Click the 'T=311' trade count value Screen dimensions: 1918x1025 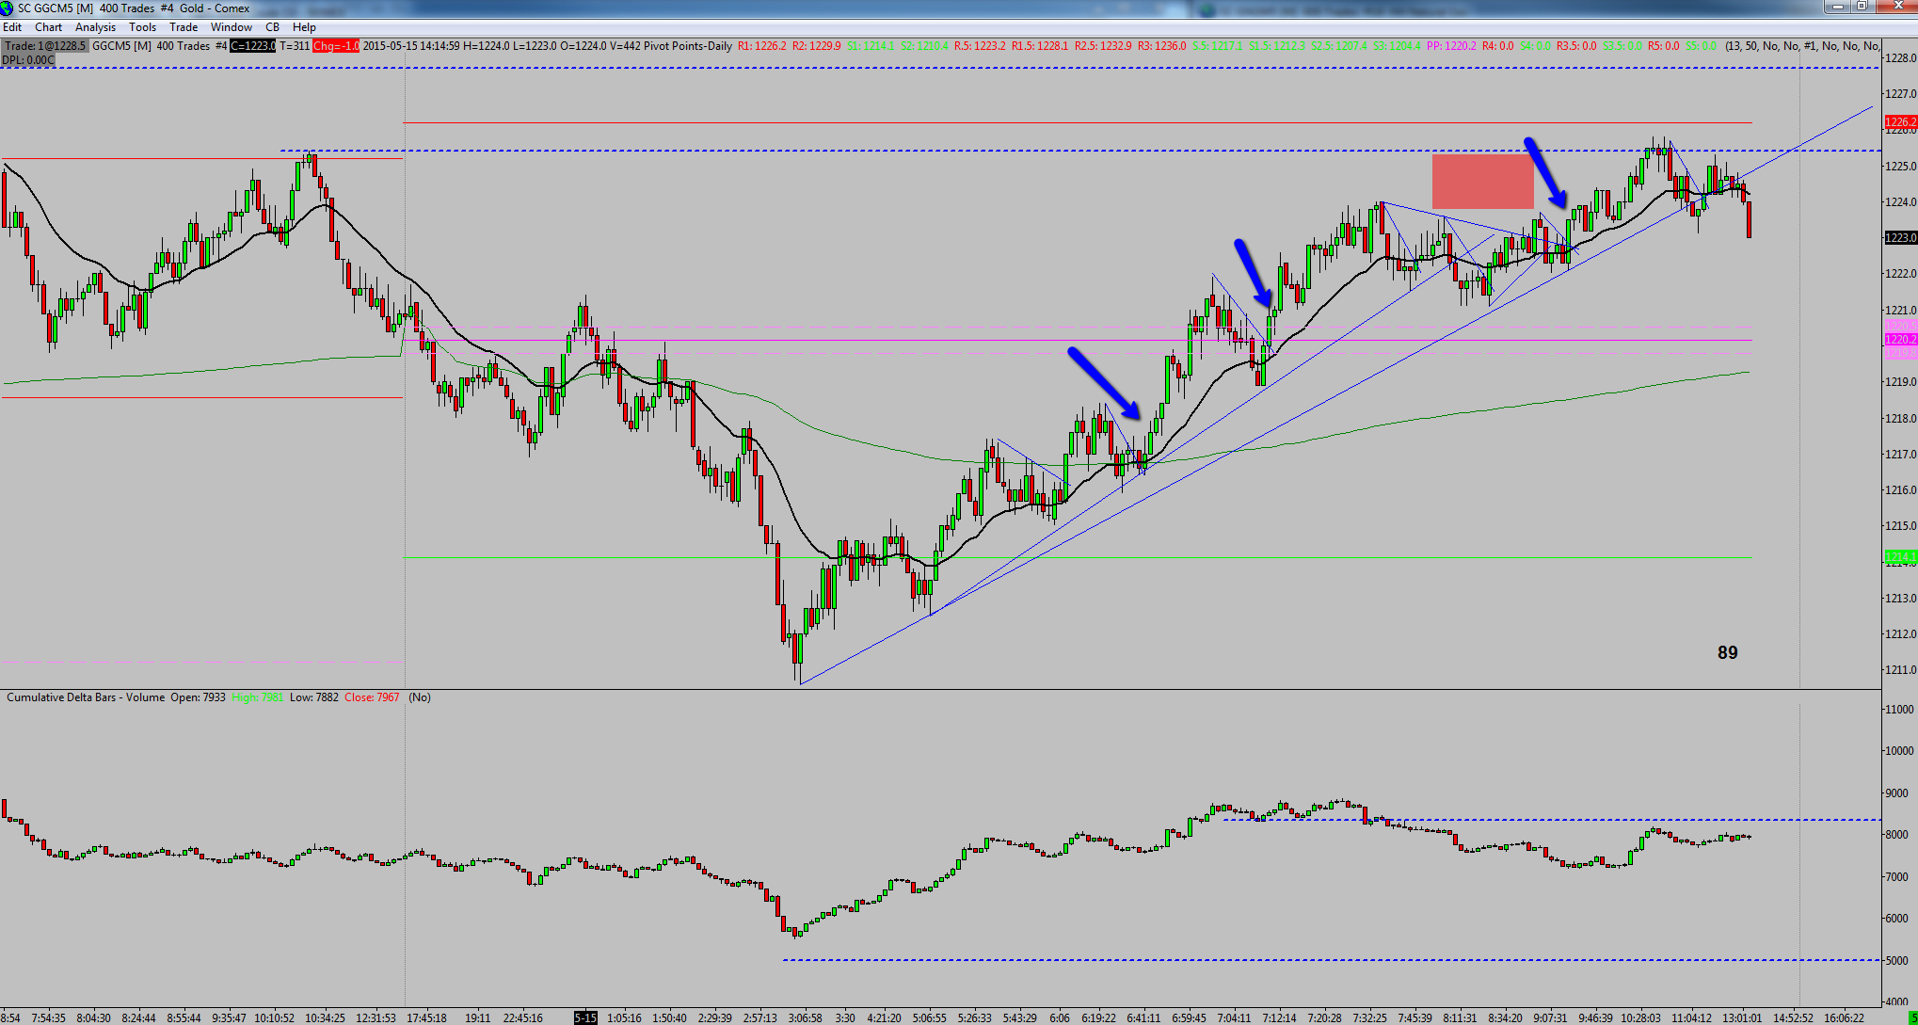tap(295, 46)
